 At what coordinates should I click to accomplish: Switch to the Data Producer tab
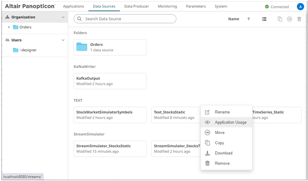(137, 6)
